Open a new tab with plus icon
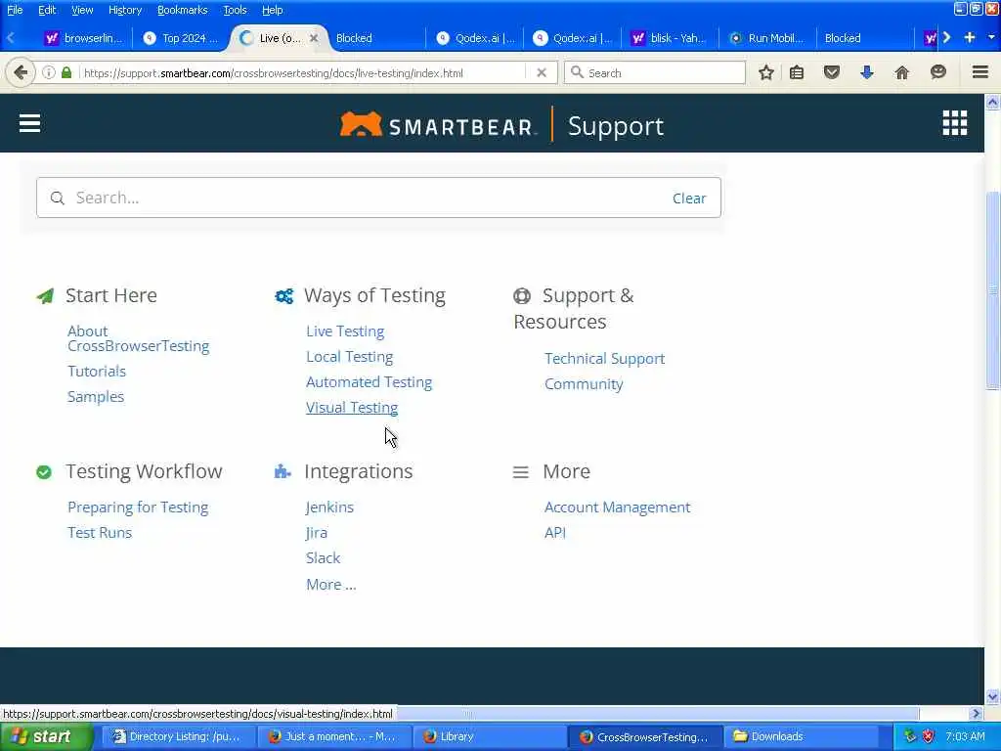The image size is (1001, 751). tap(969, 38)
